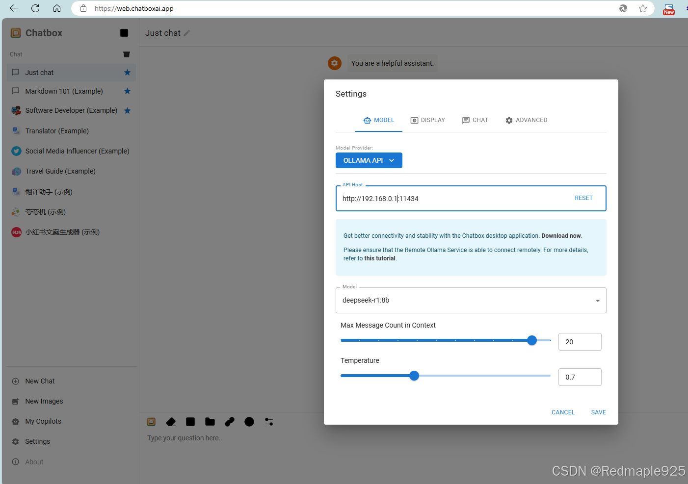
Task: Open sliders tune icon in input toolbar
Action: click(269, 422)
